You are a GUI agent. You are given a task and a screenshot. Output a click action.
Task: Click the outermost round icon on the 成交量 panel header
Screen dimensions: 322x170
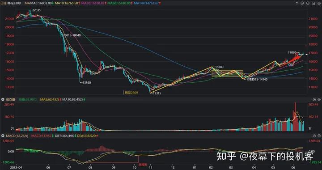tap(319, 99)
